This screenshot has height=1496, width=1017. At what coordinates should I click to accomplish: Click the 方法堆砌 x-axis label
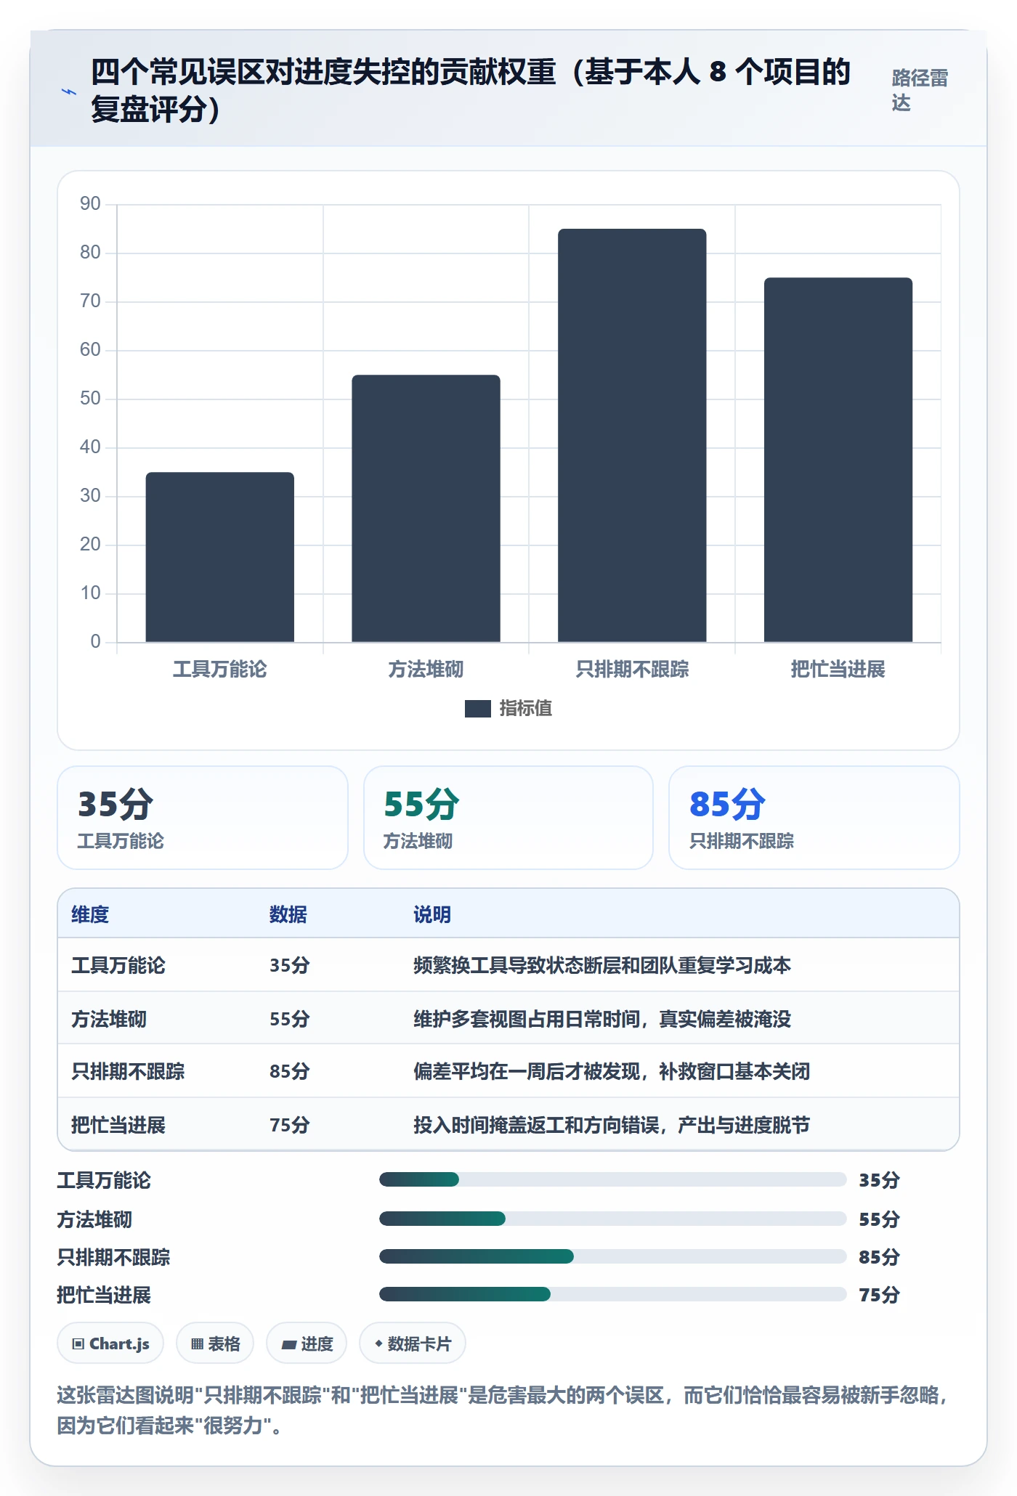[x=426, y=670]
